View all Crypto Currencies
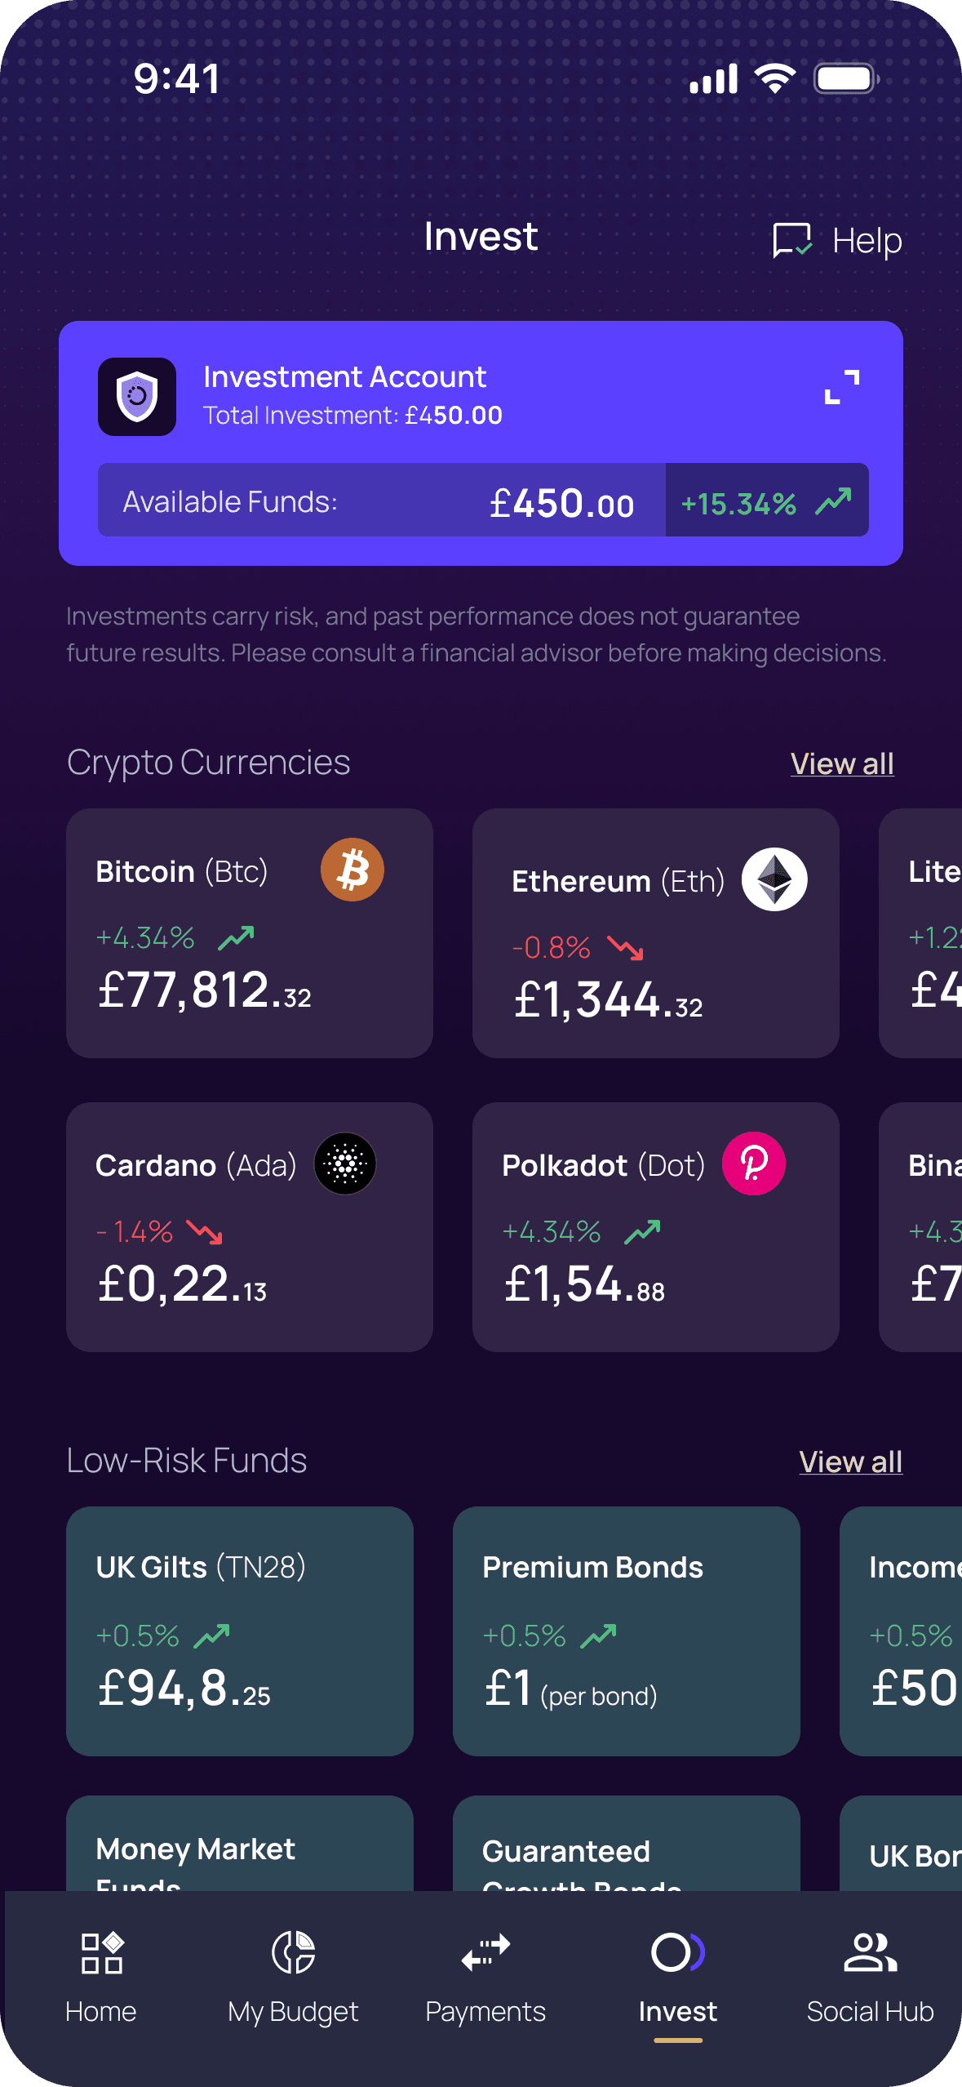 pos(842,764)
